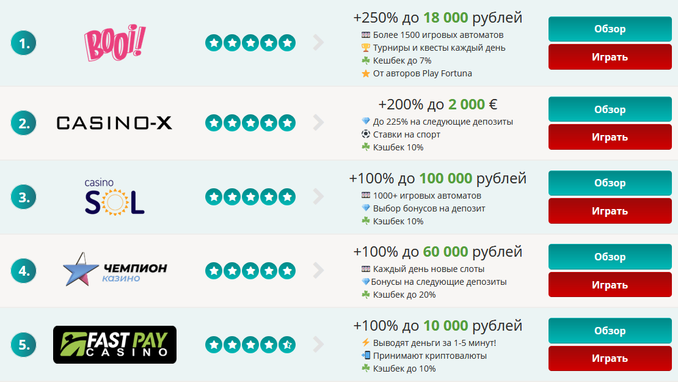Click the +200% до 2 000 € bonus text
Screen dimensions: 678x382
pos(437,105)
